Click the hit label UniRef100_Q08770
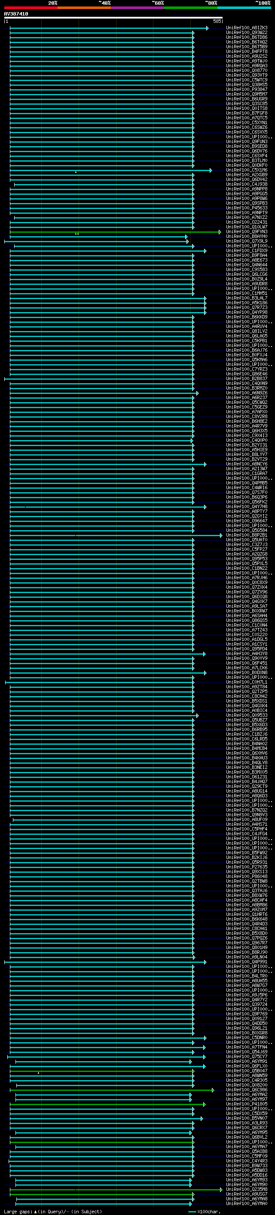Viewport: 275px width, 1215px height. 247,71
